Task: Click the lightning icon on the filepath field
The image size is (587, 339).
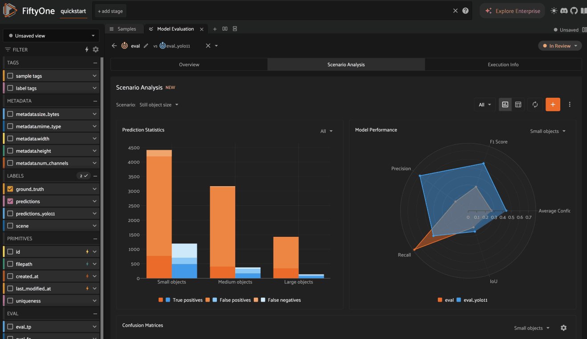Action: tap(87, 264)
